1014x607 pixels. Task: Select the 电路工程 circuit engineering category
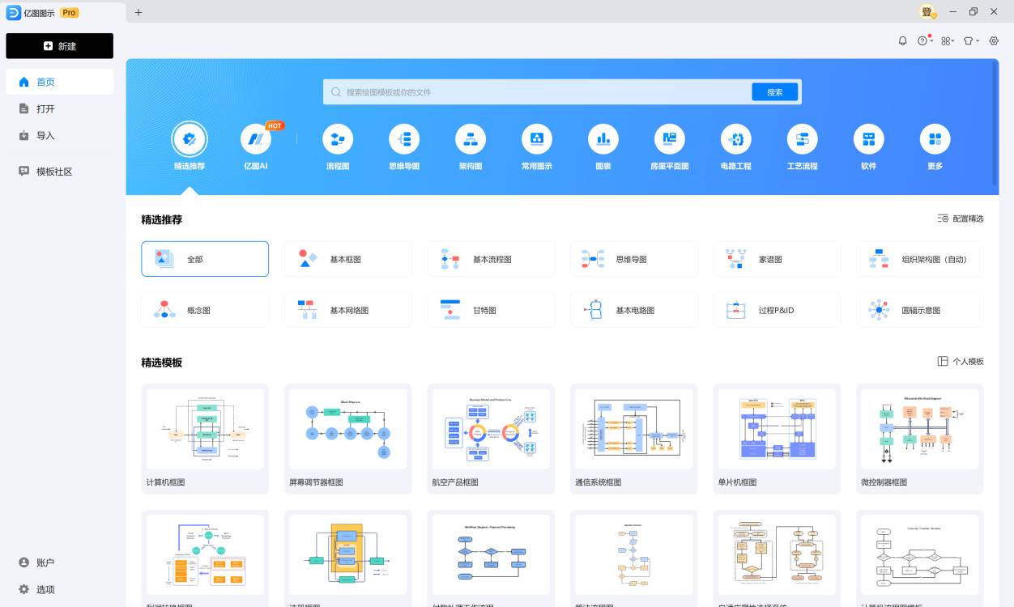735,146
